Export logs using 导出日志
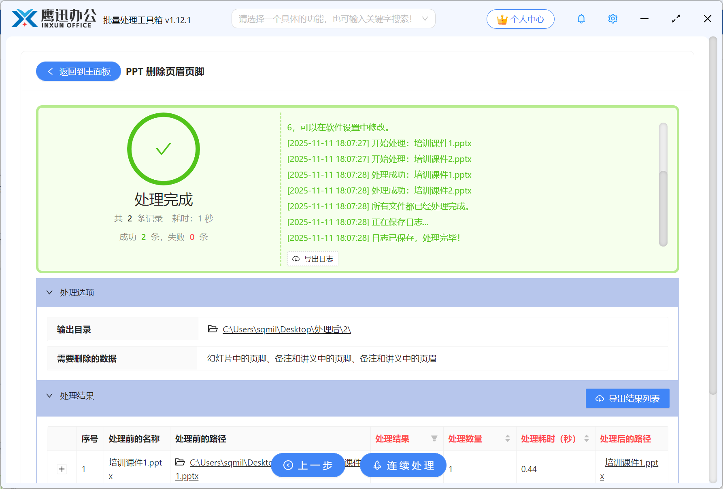The height and width of the screenshot is (489, 723). [x=313, y=259]
